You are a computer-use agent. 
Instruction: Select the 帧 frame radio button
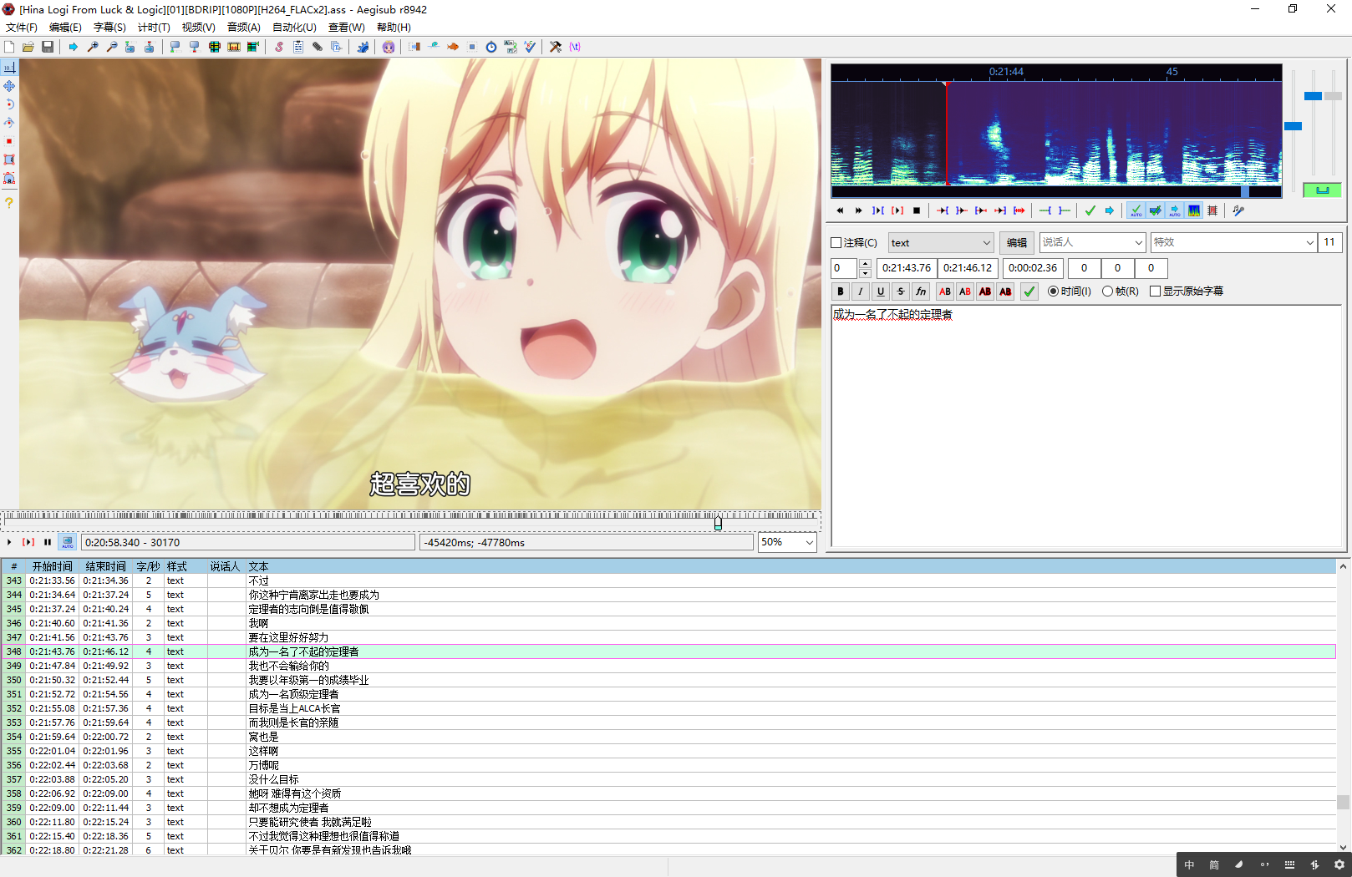(1107, 291)
